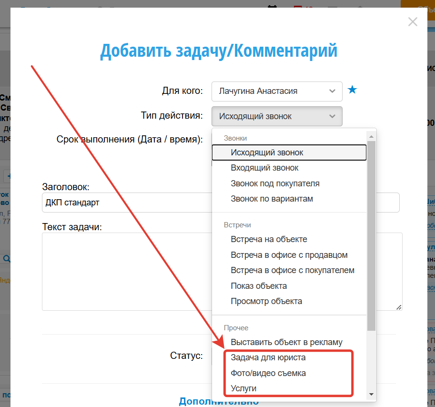Select "Исходящий звонок" option

pyautogui.click(x=267, y=153)
